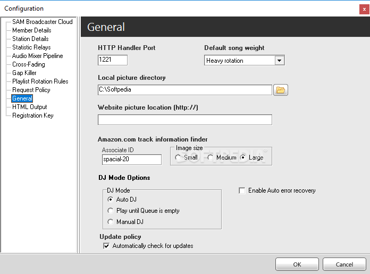Open Registration Key page
The image size is (370, 274).
(33, 115)
